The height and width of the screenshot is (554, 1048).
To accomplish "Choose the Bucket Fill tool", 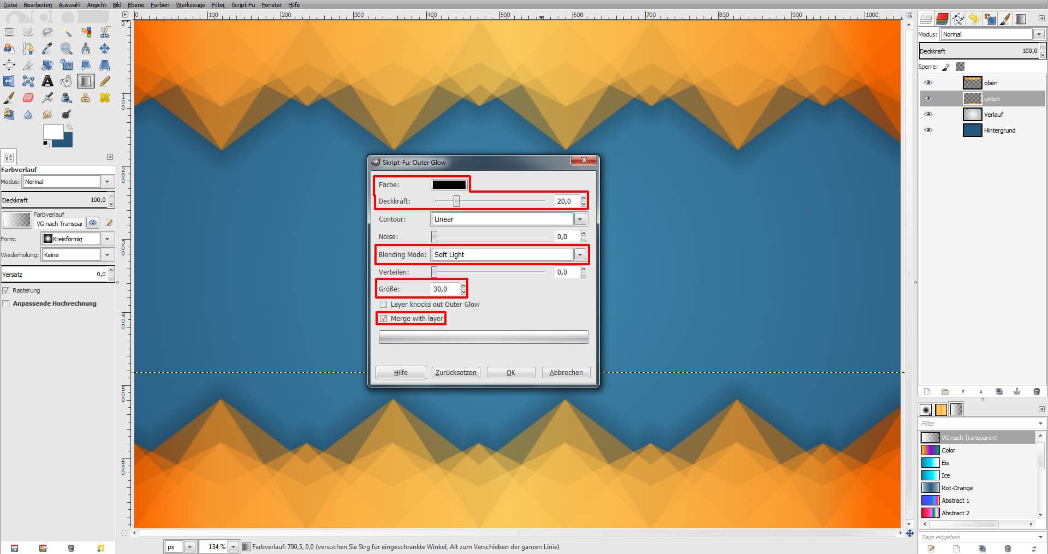I will coord(67,81).
